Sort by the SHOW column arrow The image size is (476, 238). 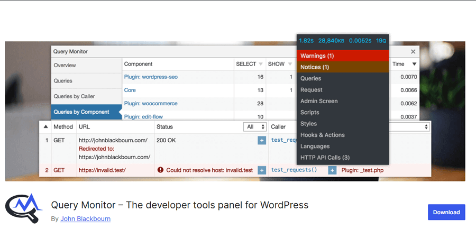(x=290, y=64)
